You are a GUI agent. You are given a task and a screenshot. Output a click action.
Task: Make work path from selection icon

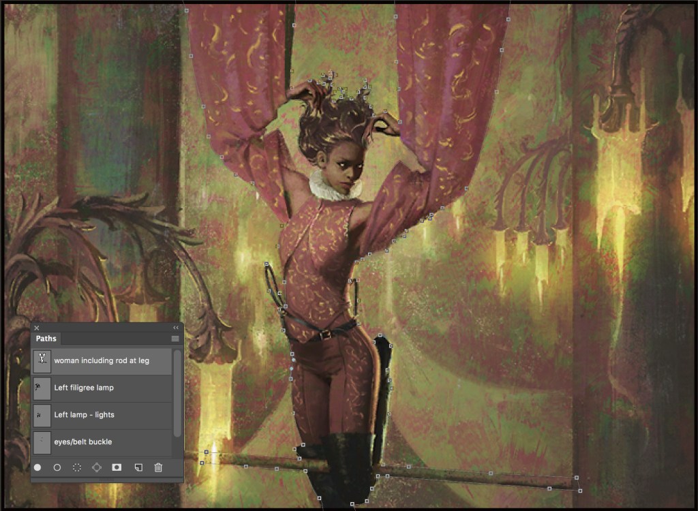[x=97, y=467]
